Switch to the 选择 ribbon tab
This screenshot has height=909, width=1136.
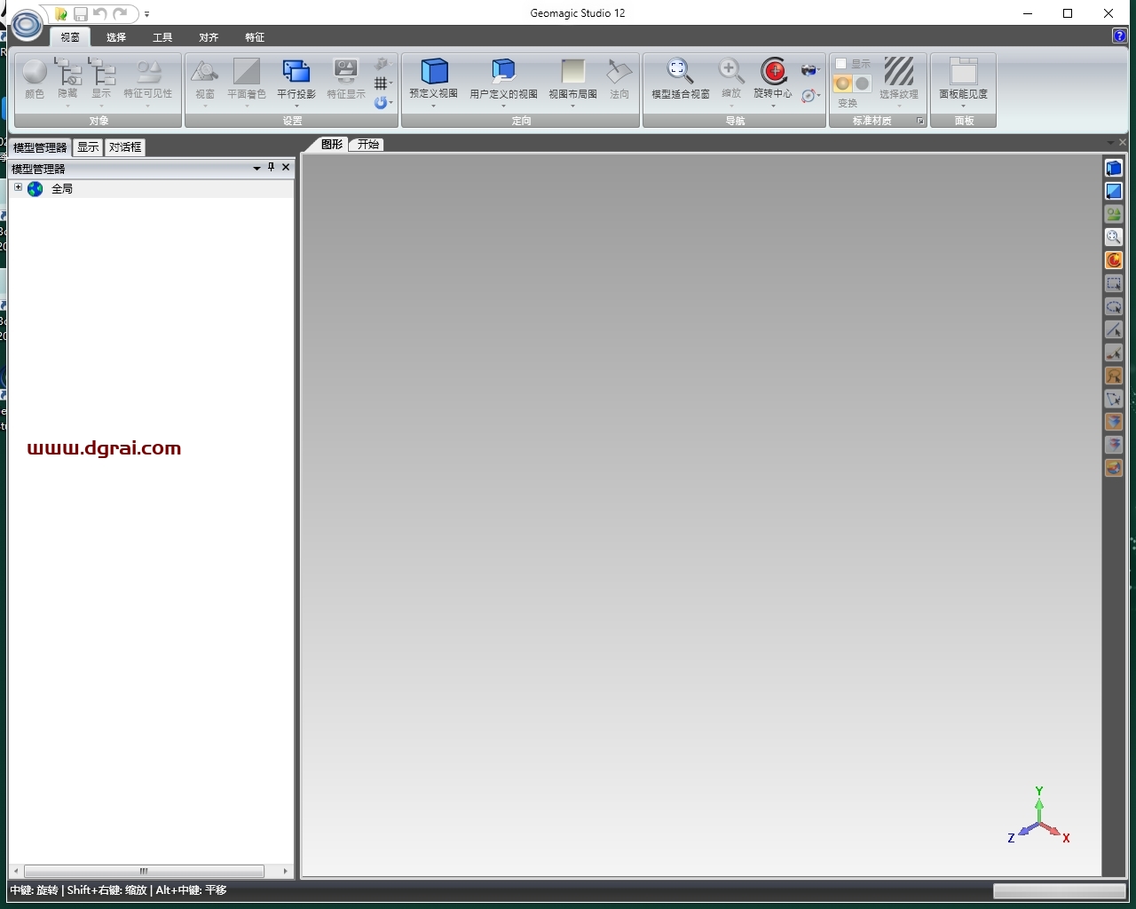point(116,37)
